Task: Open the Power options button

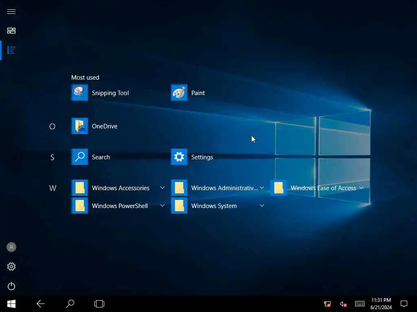Action: tap(11, 286)
